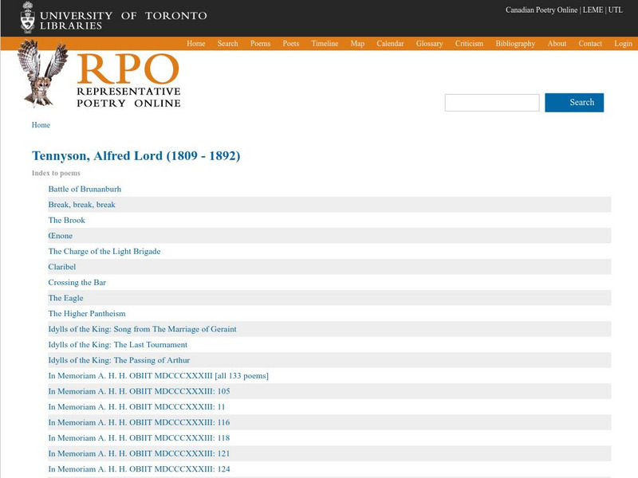Open In Memoriam poem 11

[x=136, y=407]
